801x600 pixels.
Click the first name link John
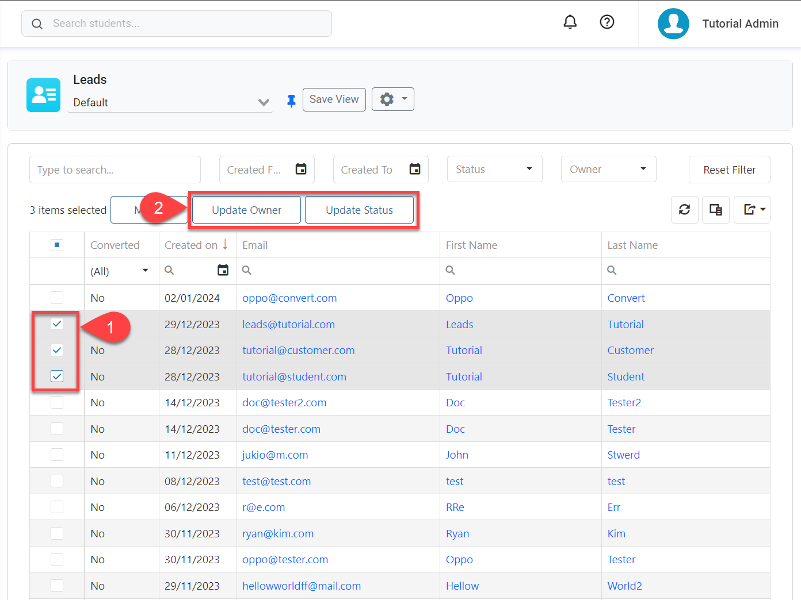457,455
